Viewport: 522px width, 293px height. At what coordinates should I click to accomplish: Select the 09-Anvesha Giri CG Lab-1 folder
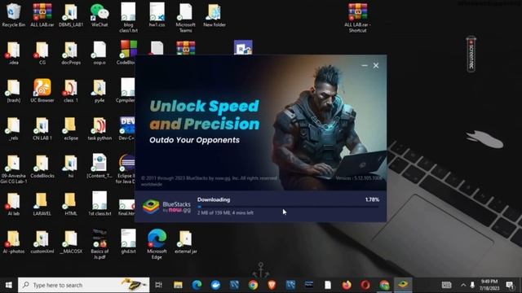pos(14,168)
